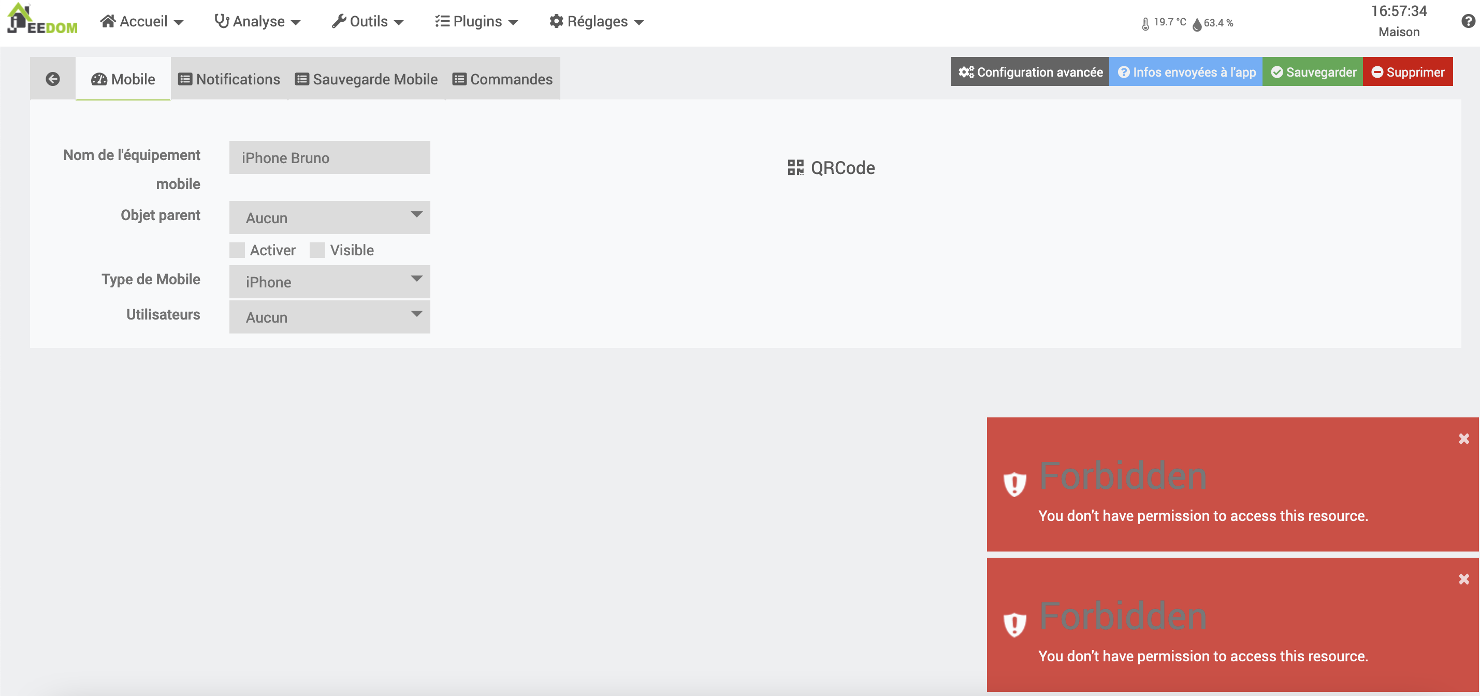Open the help question mark icon
Image resolution: width=1480 pixels, height=696 pixels.
(1468, 21)
